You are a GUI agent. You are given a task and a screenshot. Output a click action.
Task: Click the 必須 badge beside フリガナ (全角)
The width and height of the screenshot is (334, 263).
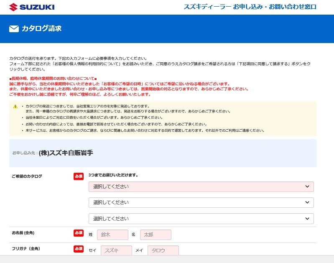[x=79, y=249]
